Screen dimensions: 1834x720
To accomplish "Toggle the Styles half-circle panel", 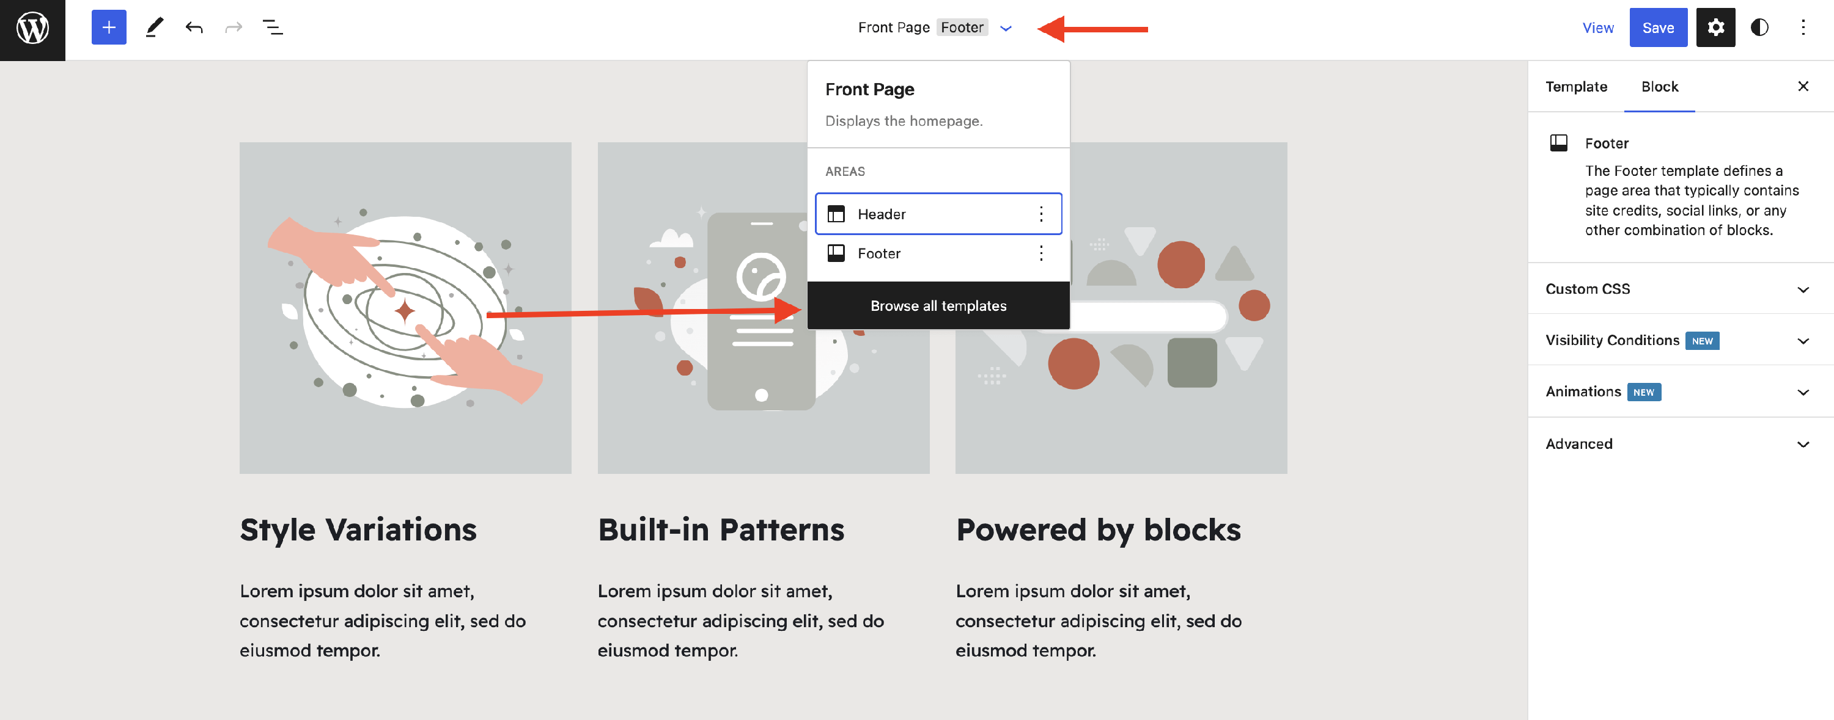I will [1759, 27].
